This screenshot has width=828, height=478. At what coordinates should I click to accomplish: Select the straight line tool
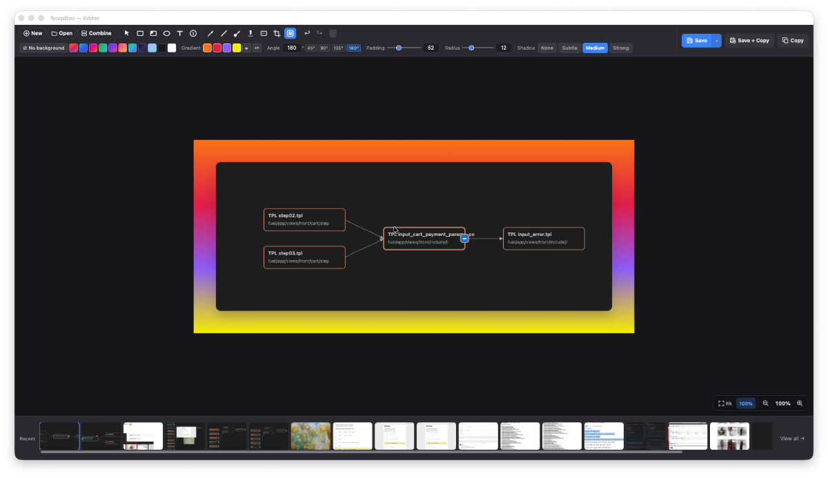(224, 33)
